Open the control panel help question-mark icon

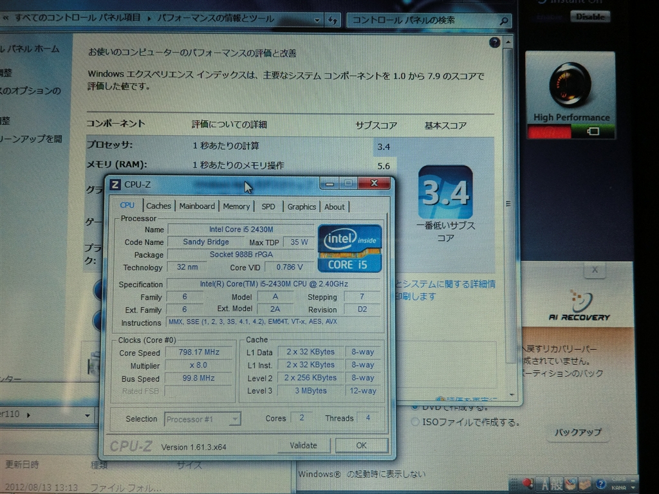click(x=494, y=42)
